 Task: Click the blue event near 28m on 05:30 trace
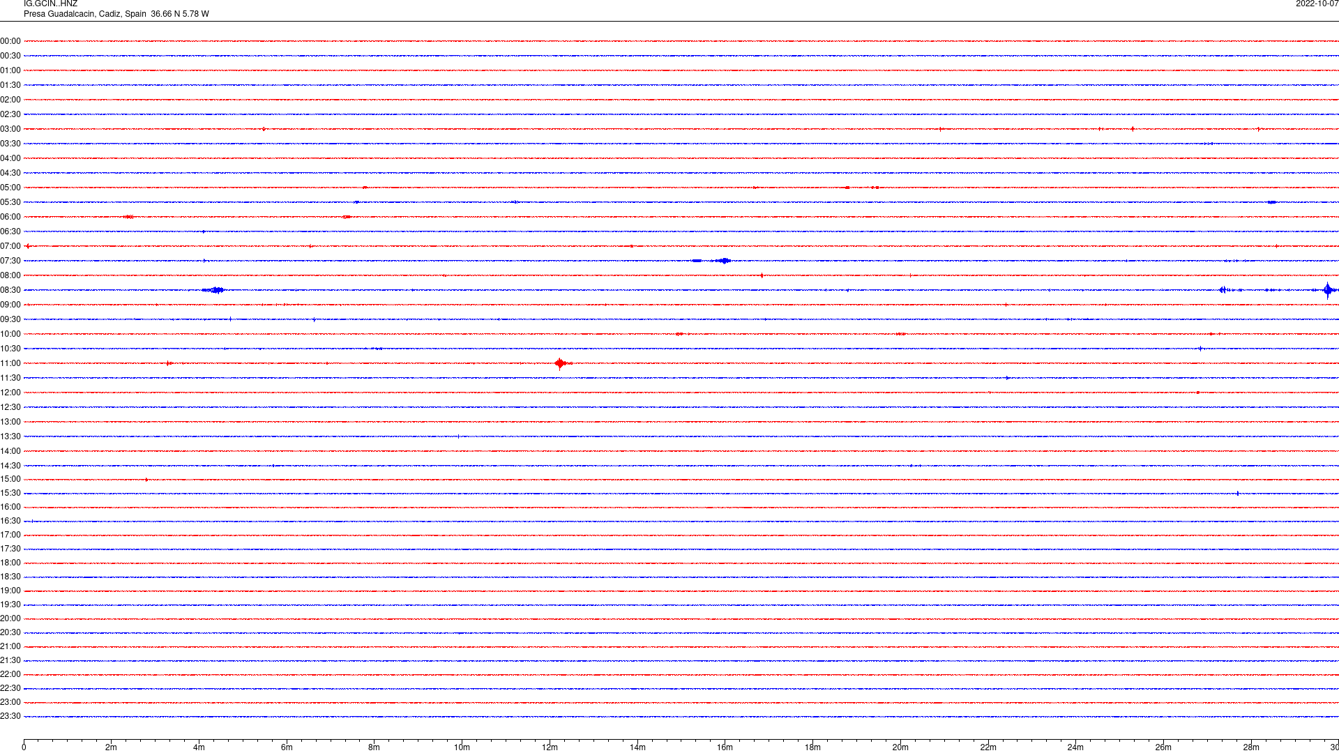click(x=1272, y=202)
